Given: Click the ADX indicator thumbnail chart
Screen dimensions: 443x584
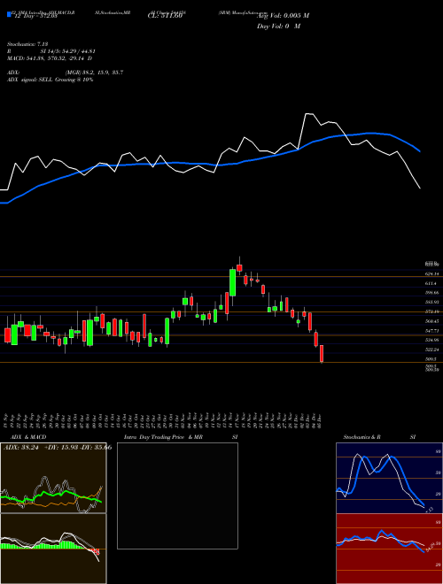Looking at the screenshot, I should pos(53,478).
